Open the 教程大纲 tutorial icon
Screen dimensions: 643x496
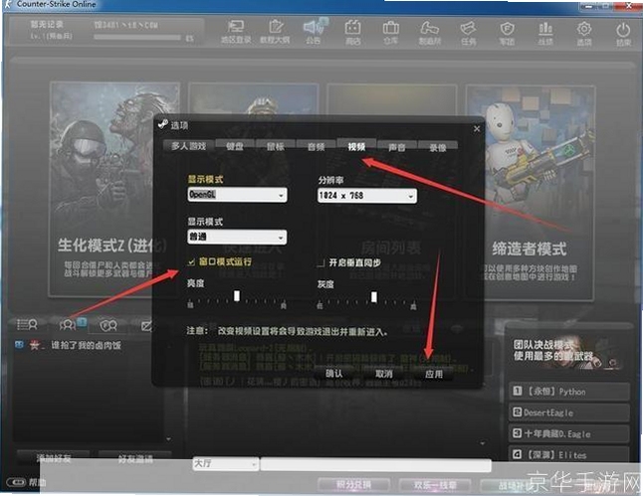(x=275, y=32)
